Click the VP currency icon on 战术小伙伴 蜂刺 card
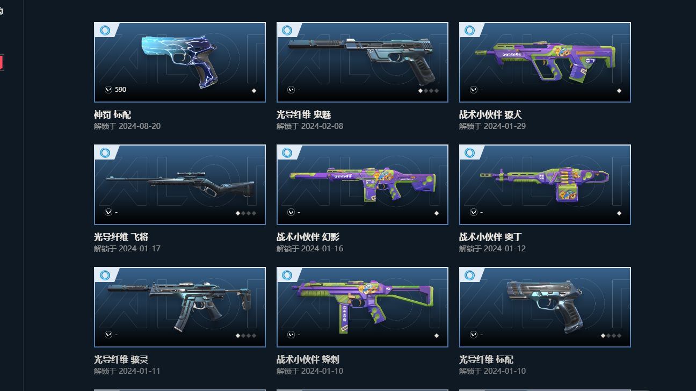 click(x=291, y=335)
